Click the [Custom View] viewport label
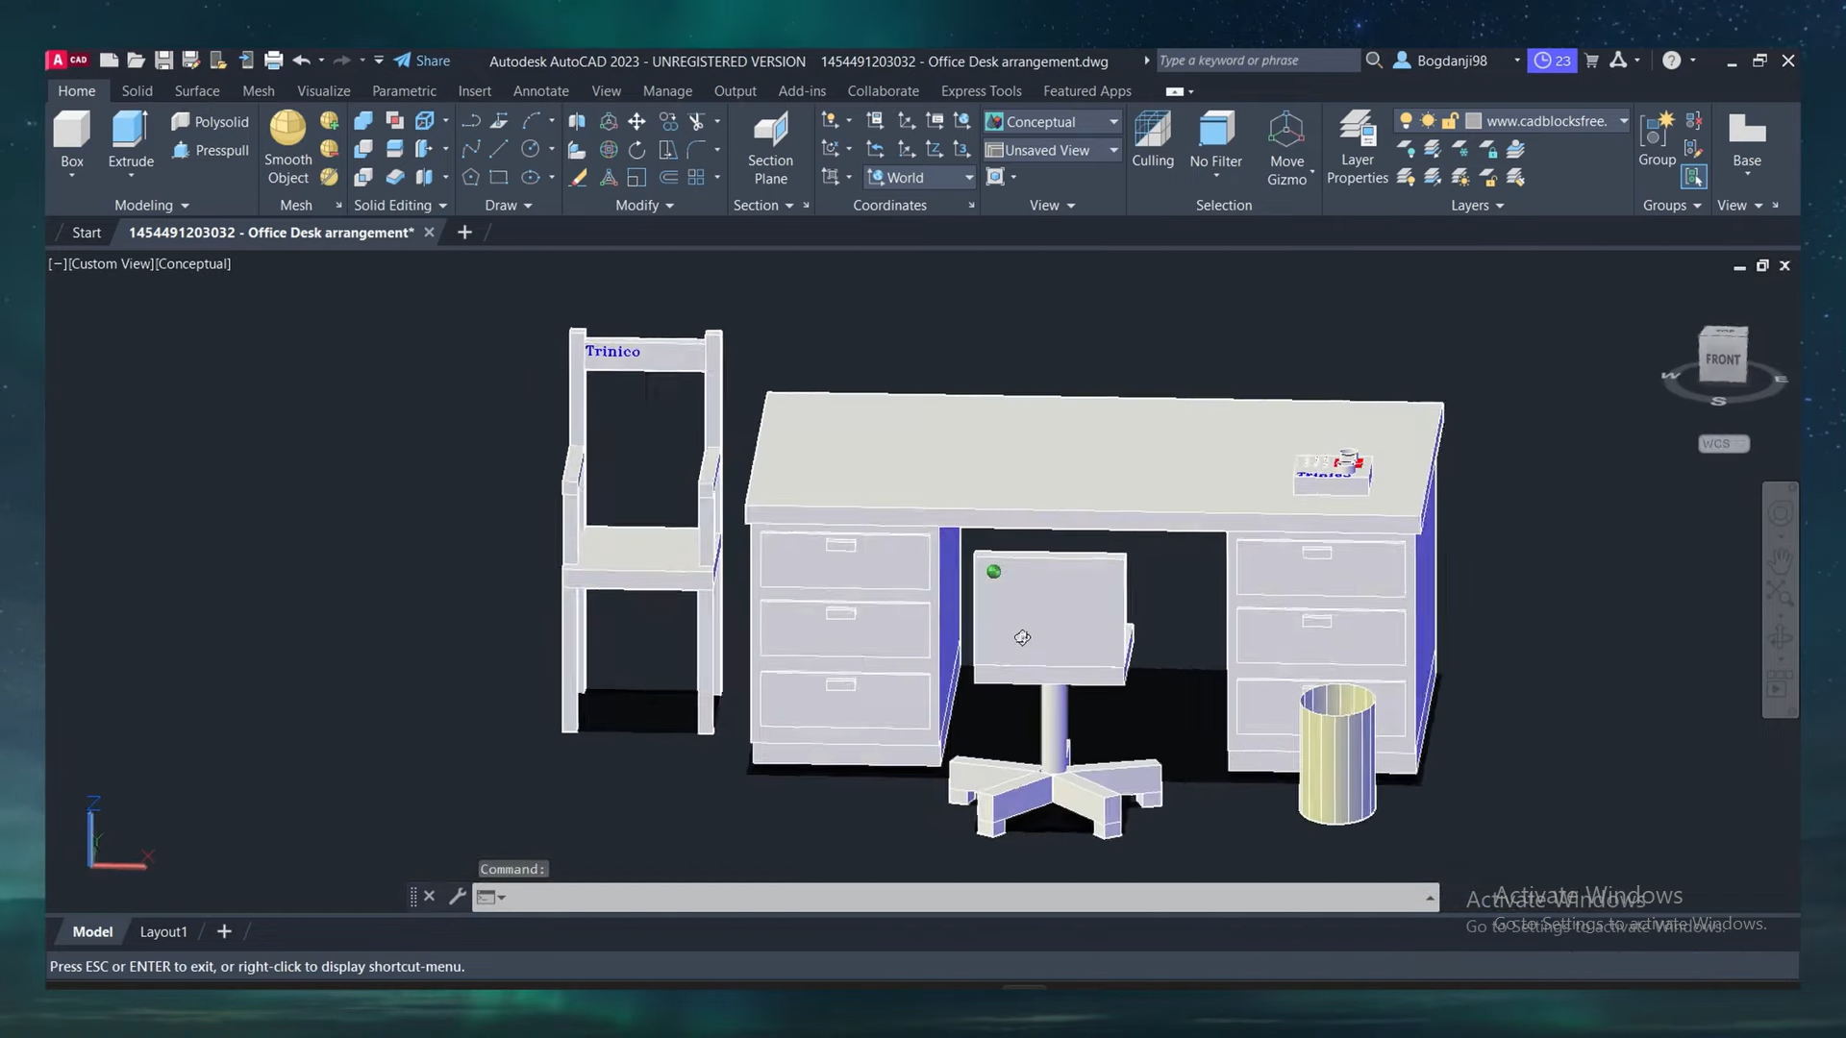The height and width of the screenshot is (1038, 1846). tap(112, 263)
